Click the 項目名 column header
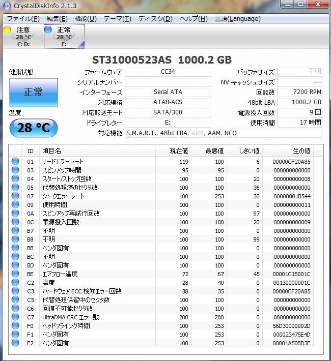This screenshot has height=361, width=331. [97, 151]
